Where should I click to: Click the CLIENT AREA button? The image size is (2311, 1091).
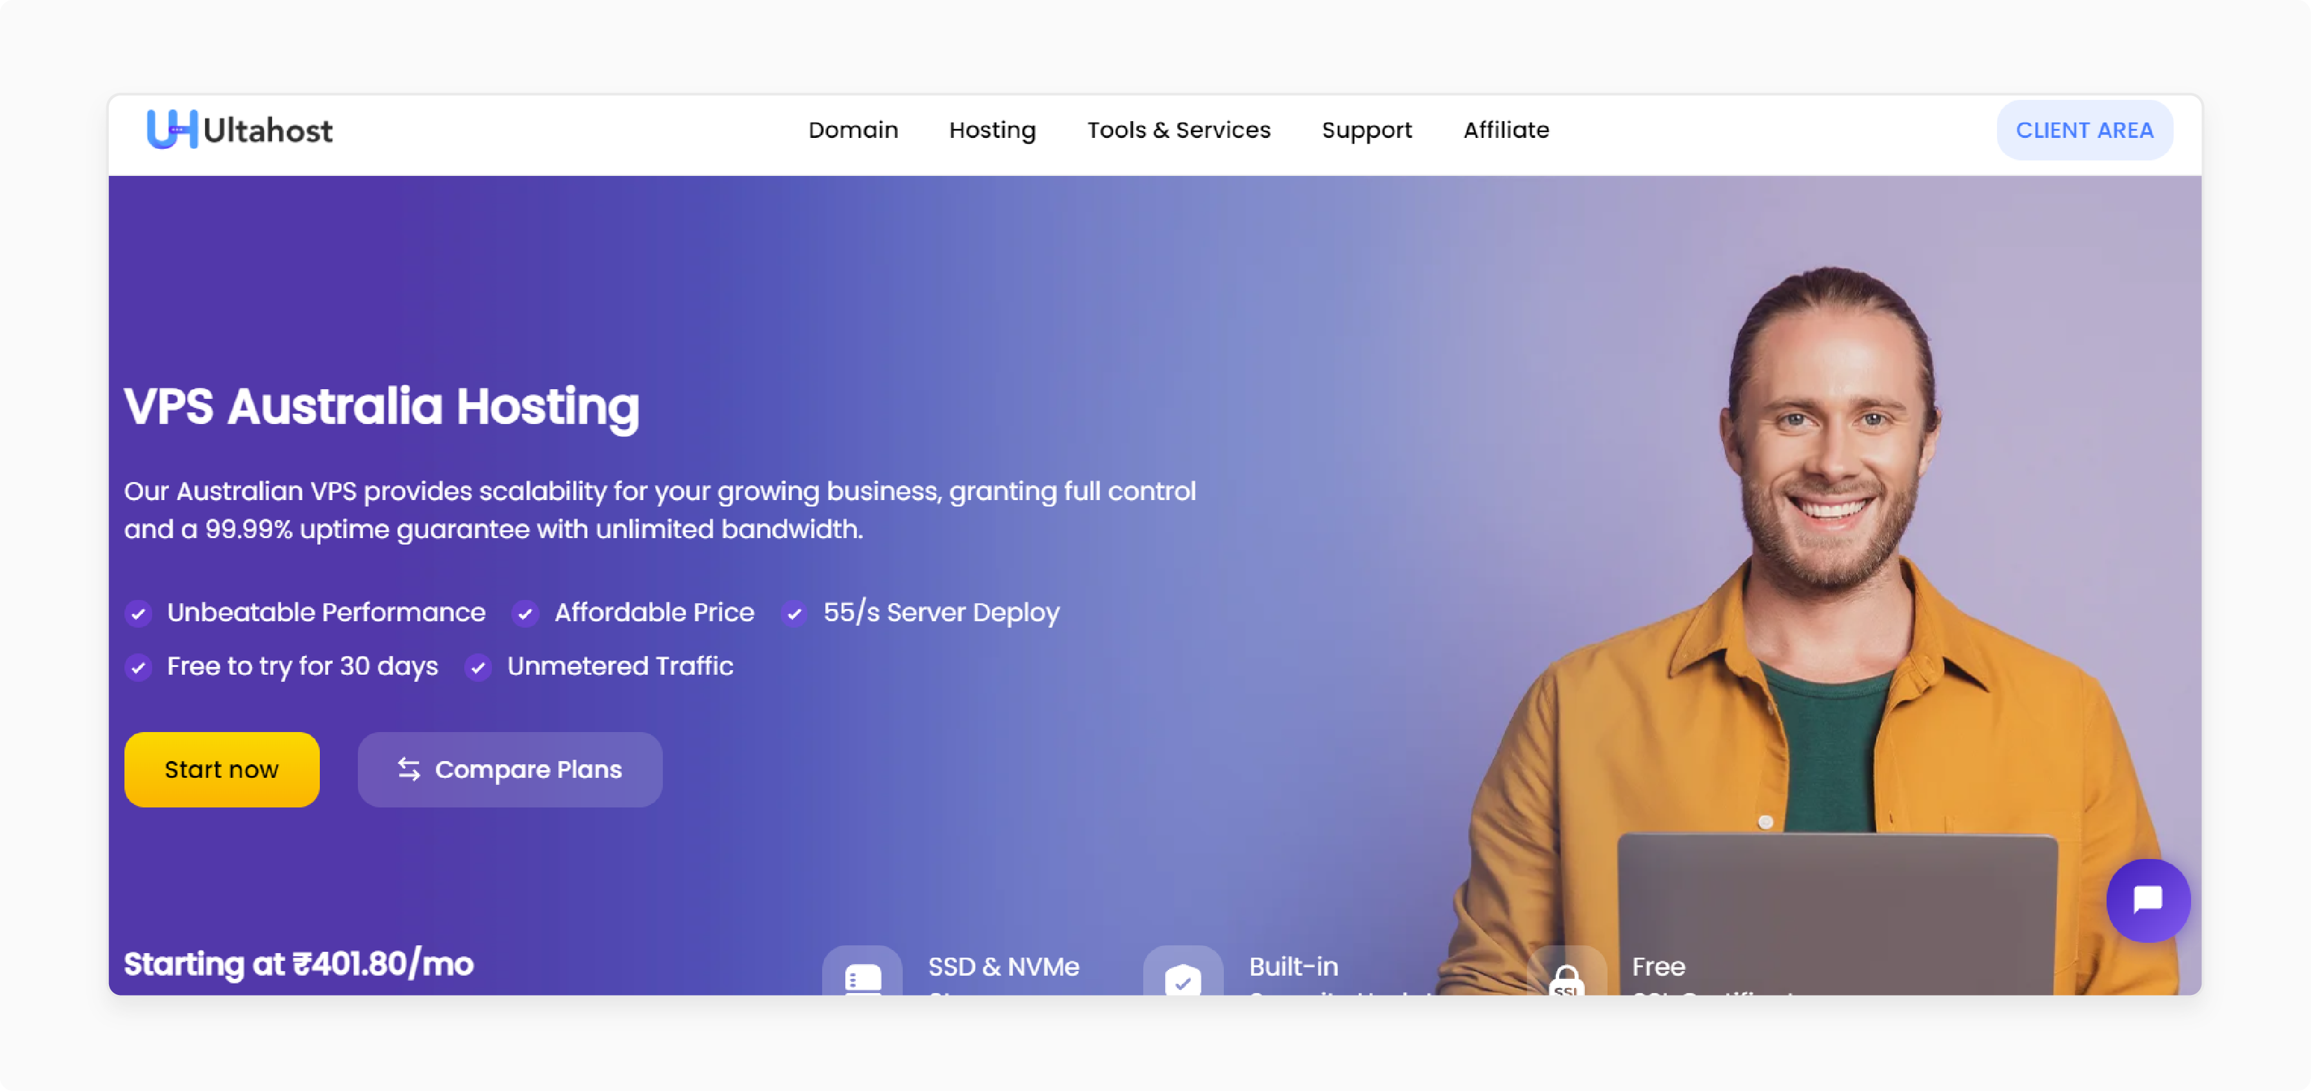point(2084,131)
